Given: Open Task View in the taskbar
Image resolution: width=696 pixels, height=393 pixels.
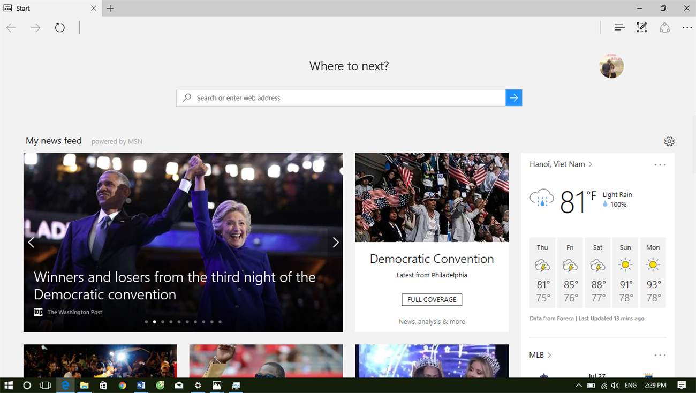Looking at the screenshot, I should (46, 385).
